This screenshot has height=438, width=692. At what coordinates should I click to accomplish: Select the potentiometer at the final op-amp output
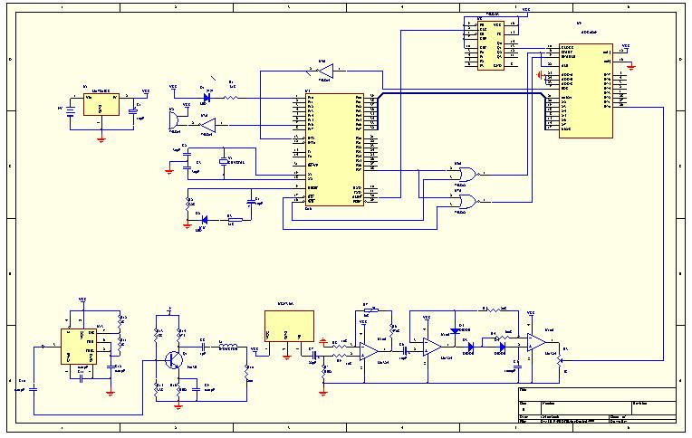[x=560, y=360]
